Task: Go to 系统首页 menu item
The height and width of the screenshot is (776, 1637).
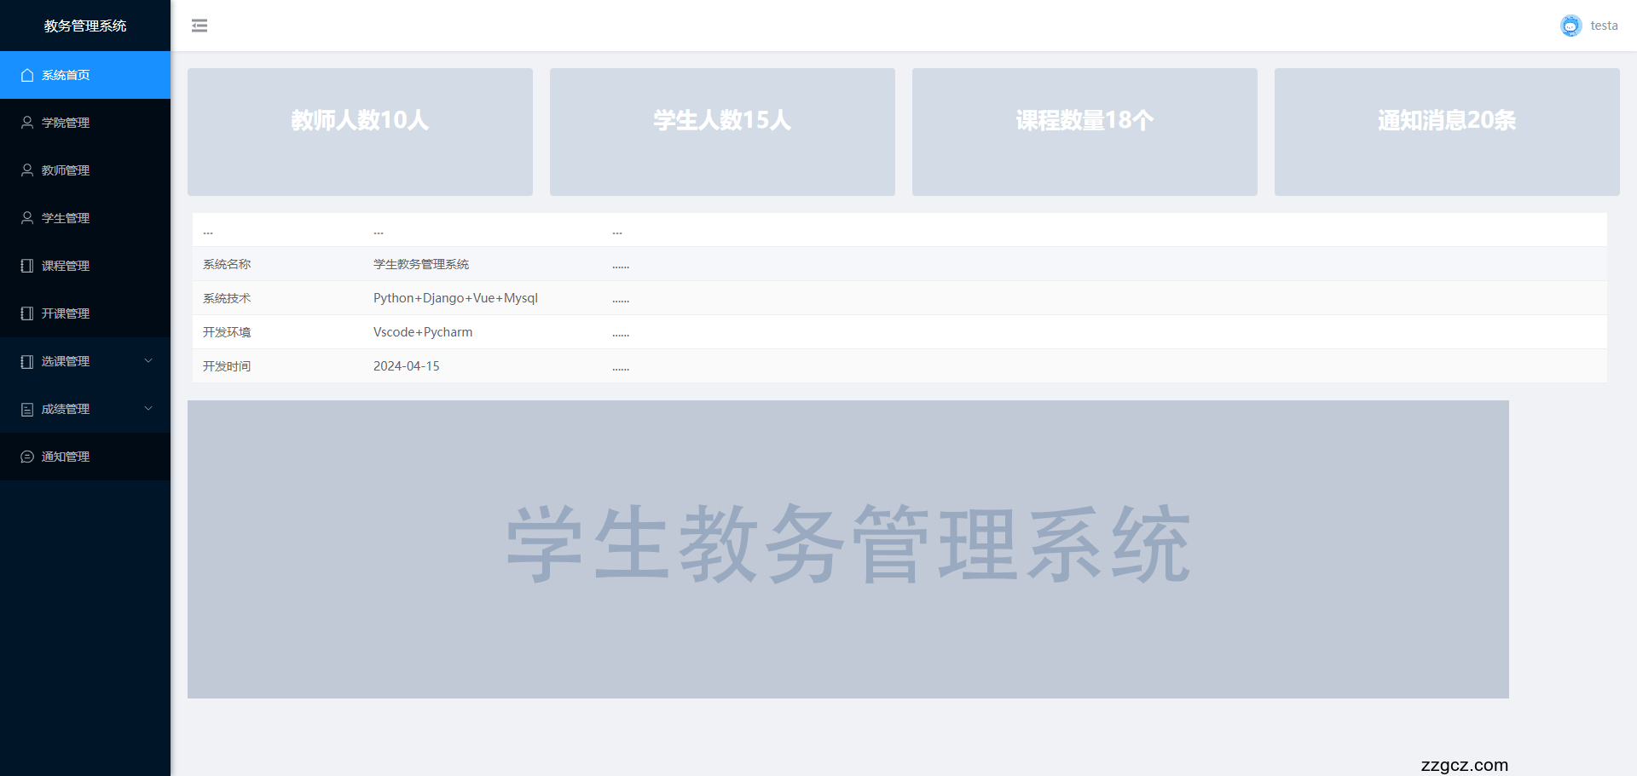Action: (x=66, y=75)
